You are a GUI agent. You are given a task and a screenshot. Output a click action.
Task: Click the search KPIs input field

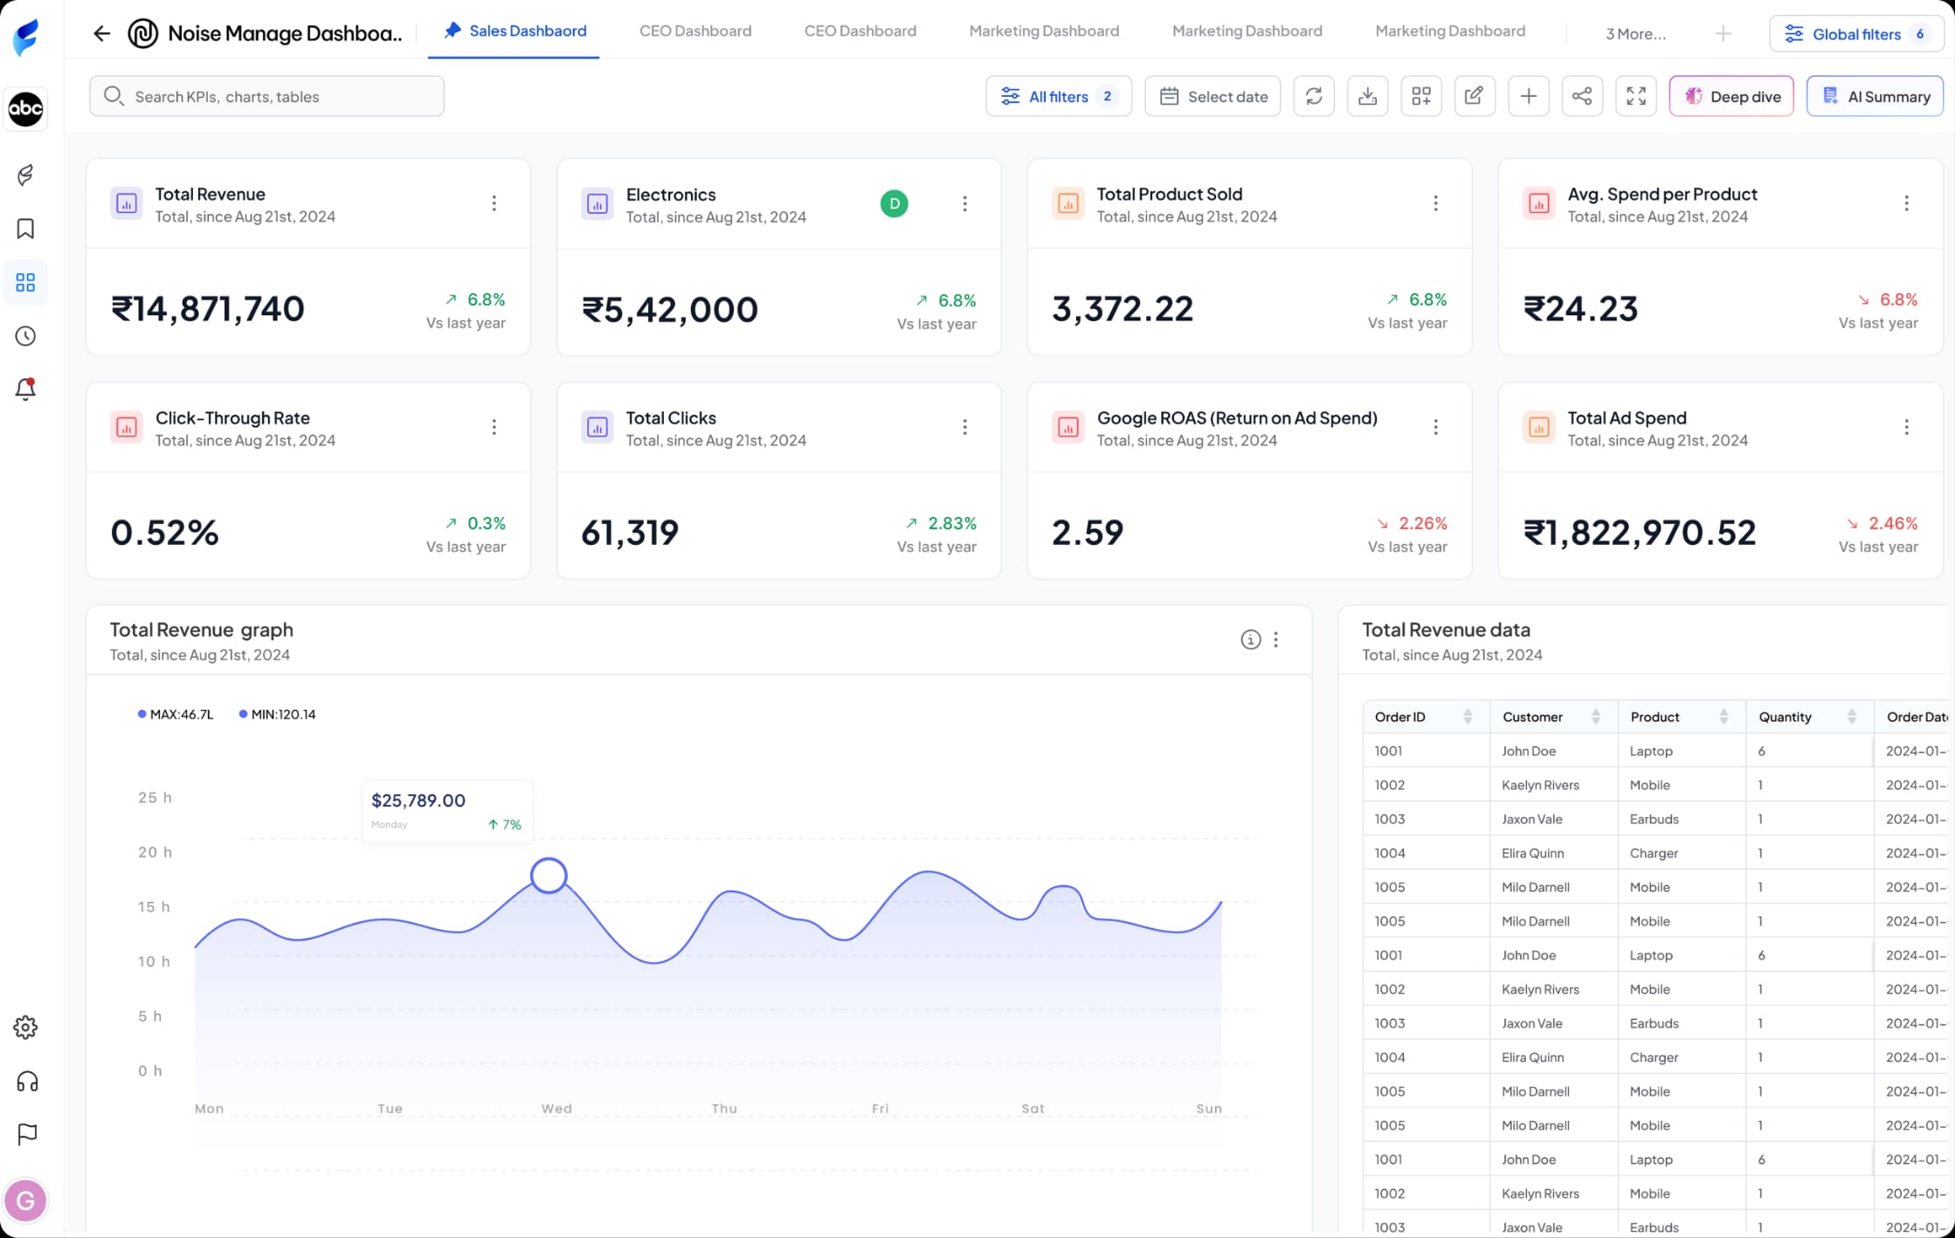click(267, 96)
